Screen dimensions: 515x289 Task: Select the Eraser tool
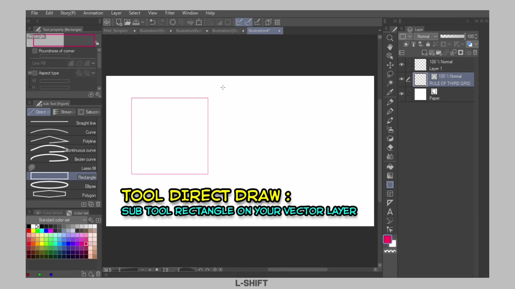point(390,147)
